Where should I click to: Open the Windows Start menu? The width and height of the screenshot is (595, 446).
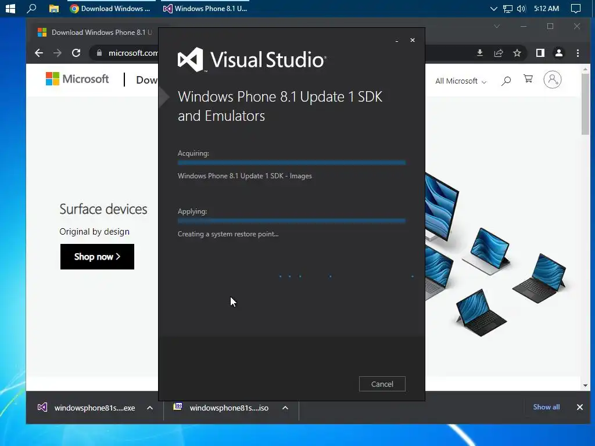coord(10,8)
